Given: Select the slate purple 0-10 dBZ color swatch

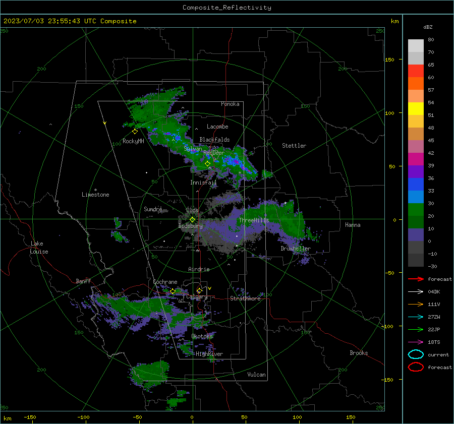Looking at the screenshot, I should pyautogui.click(x=416, y=235).
